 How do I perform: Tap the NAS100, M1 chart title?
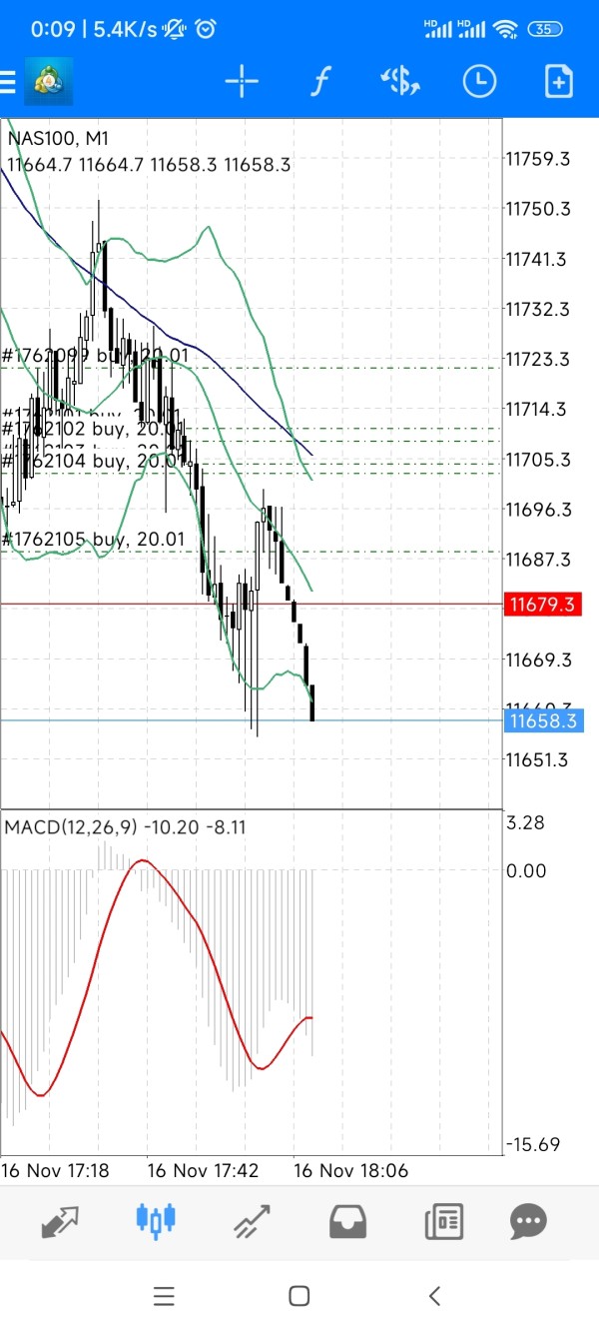(58, 139)
